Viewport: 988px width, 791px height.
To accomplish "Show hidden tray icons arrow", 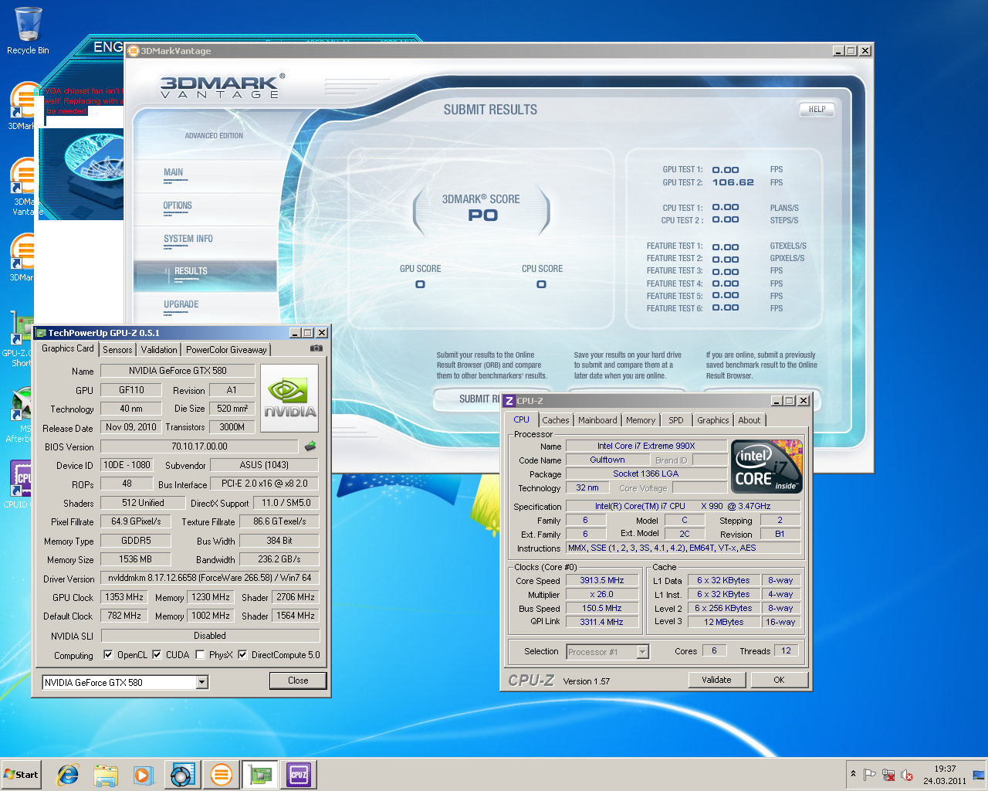I will point(853,774).
